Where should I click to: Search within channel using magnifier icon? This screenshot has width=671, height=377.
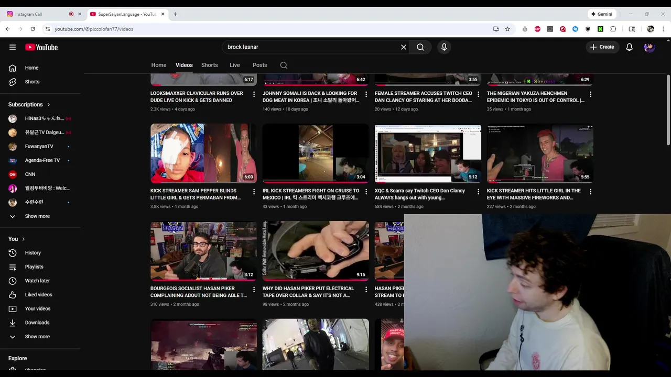pyautogui.click(x=284, y=65)
